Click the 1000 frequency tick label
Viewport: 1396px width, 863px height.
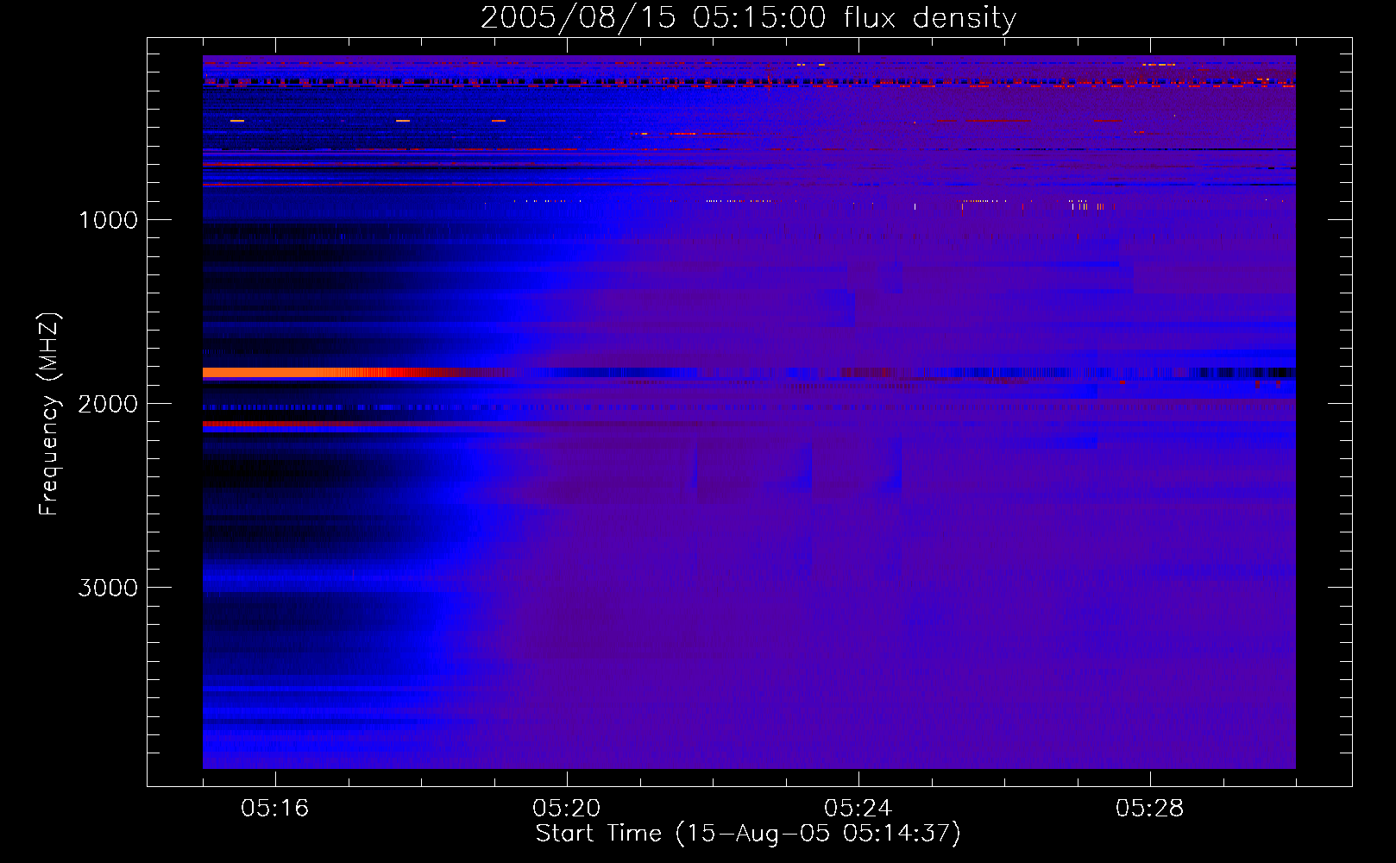click(108, 220)
